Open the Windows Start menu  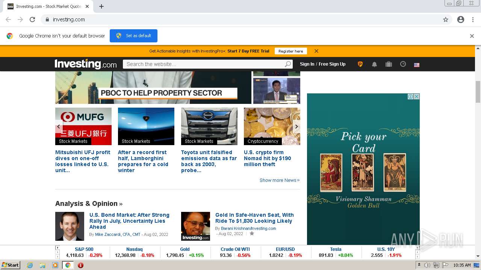[x=11, y=265]
